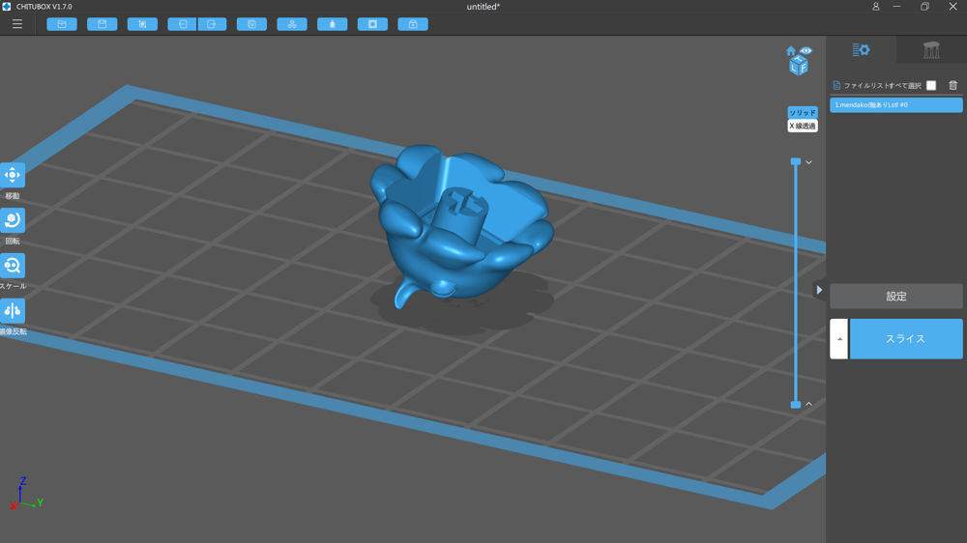
Task: Open the hamburger main menu
Action: 17,24
